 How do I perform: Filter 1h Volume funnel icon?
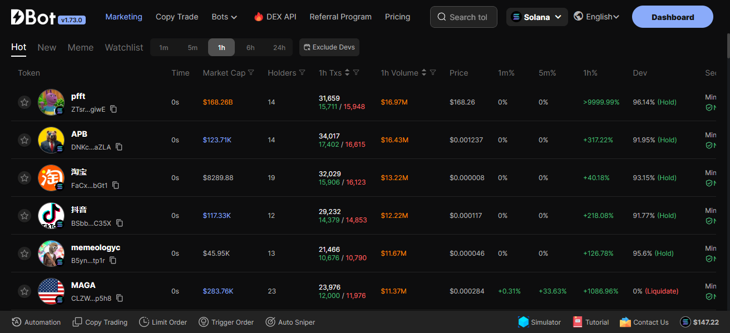tap(433, 73)
